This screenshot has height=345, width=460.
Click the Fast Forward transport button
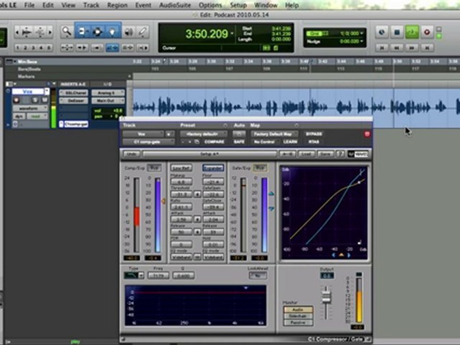coord(412,47)
